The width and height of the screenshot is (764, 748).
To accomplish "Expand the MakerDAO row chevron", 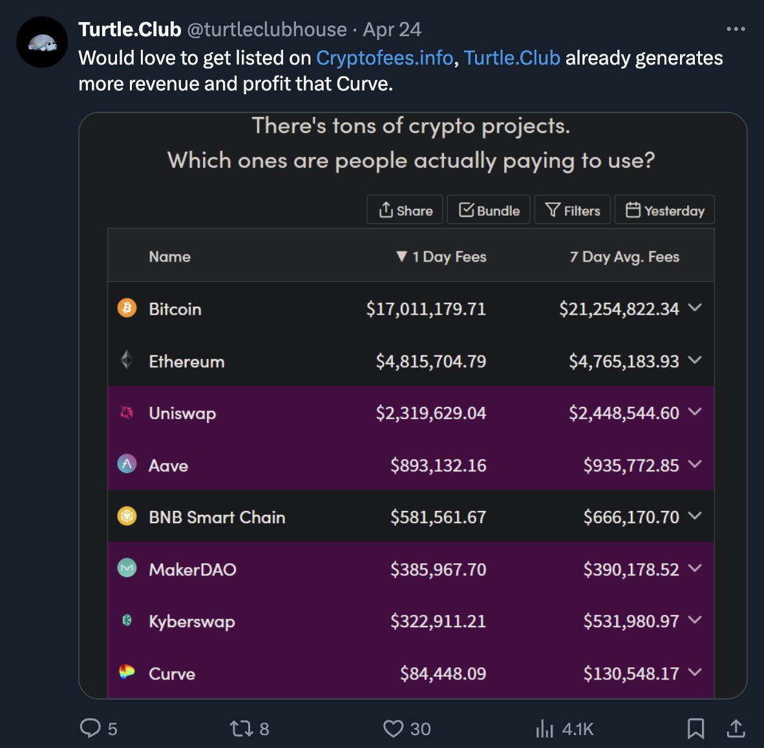I will point(695,568).
